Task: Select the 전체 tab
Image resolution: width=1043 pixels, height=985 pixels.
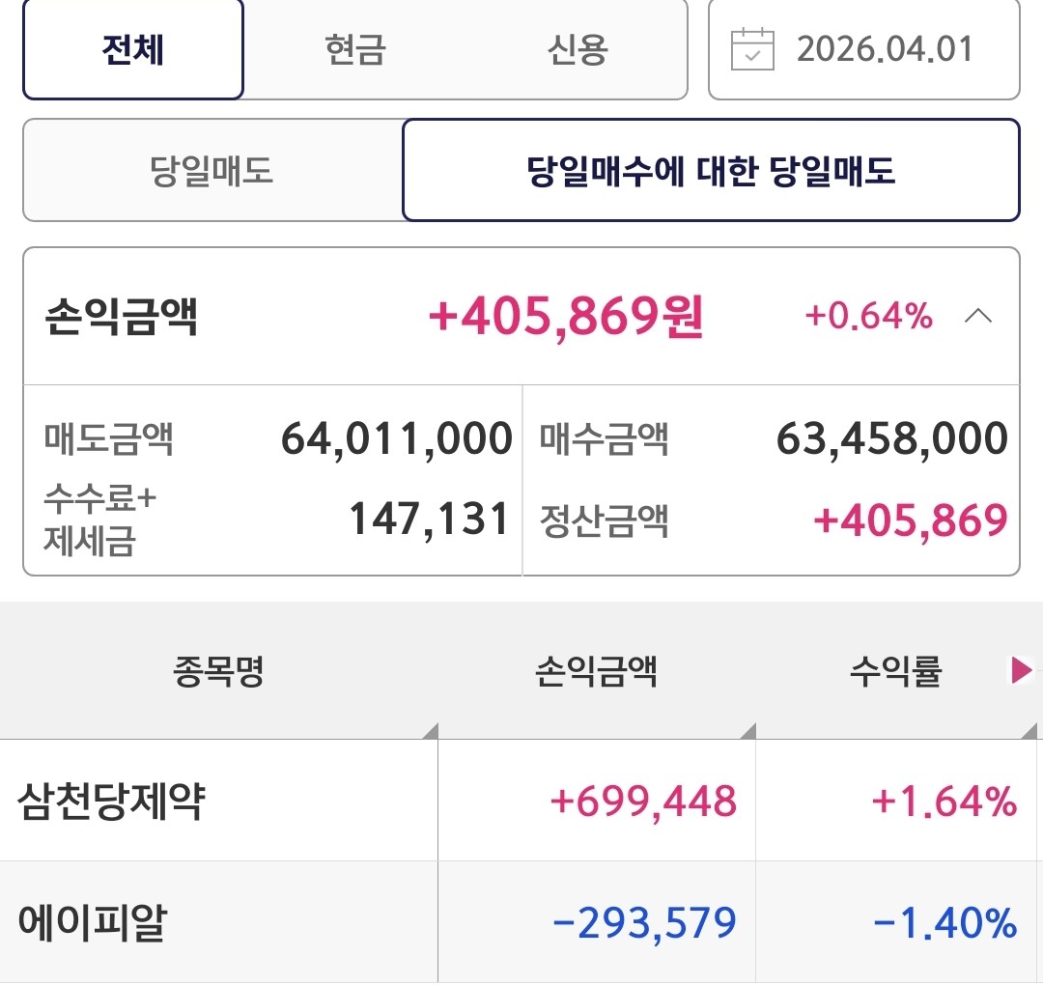Action: (x=132, y=49)
